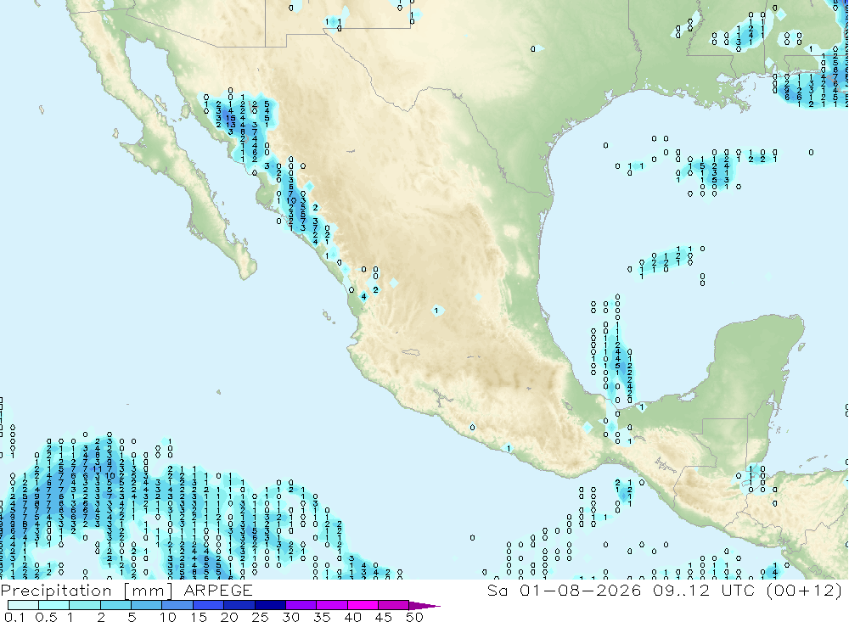Click the isolated '1' value in central Mexico
The width and height of the screenshot is (849, 622).
(436, 311)
